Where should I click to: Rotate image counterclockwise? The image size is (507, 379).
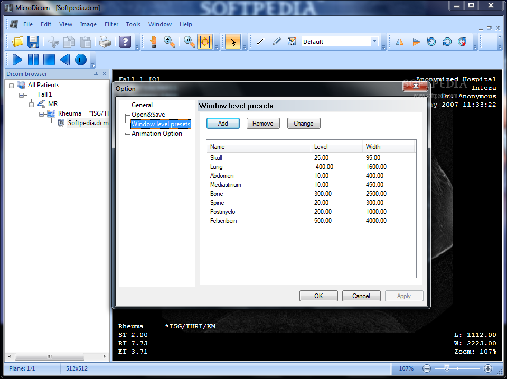pos(431,42)
